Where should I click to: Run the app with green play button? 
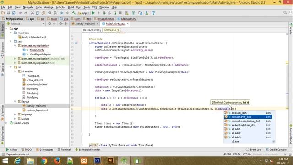coord(93,13)
